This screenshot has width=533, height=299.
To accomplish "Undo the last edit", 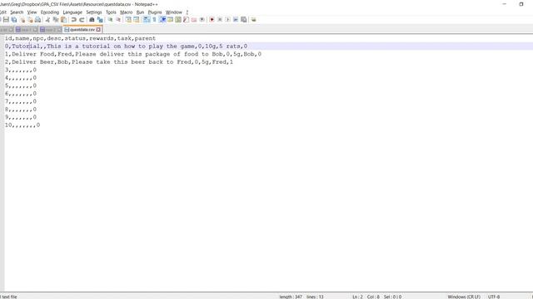I will pyautogui.click(x=74, y=20).
